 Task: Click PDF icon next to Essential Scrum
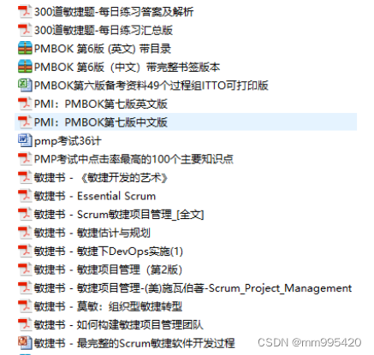click(x=25, y=196)
